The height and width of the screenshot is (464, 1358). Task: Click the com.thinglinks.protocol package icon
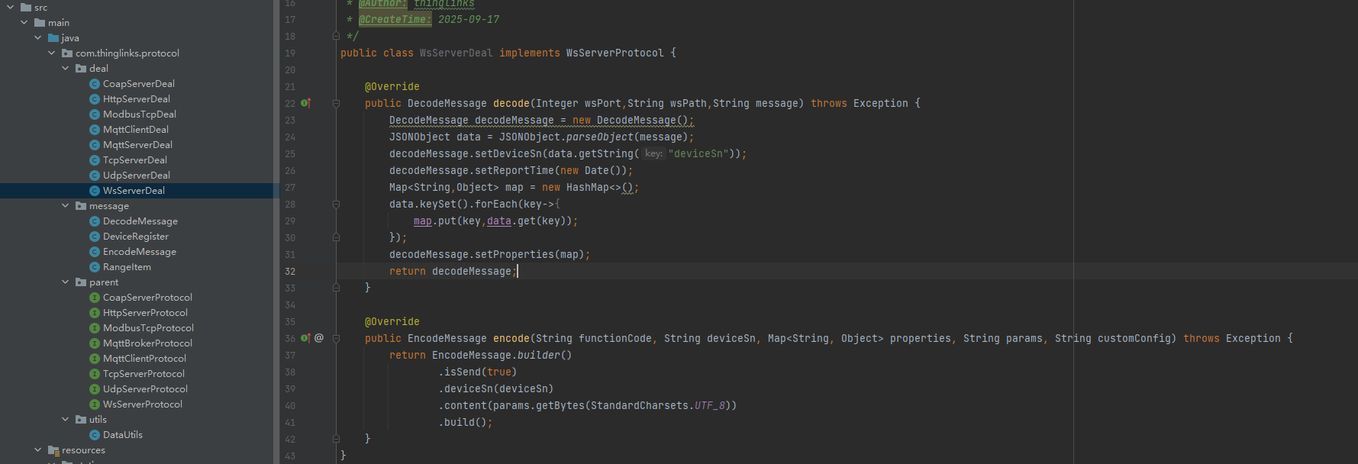click(67, 53)
